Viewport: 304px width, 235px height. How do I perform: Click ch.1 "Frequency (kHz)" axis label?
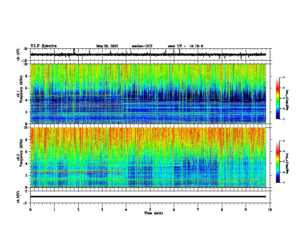[21, 89]
